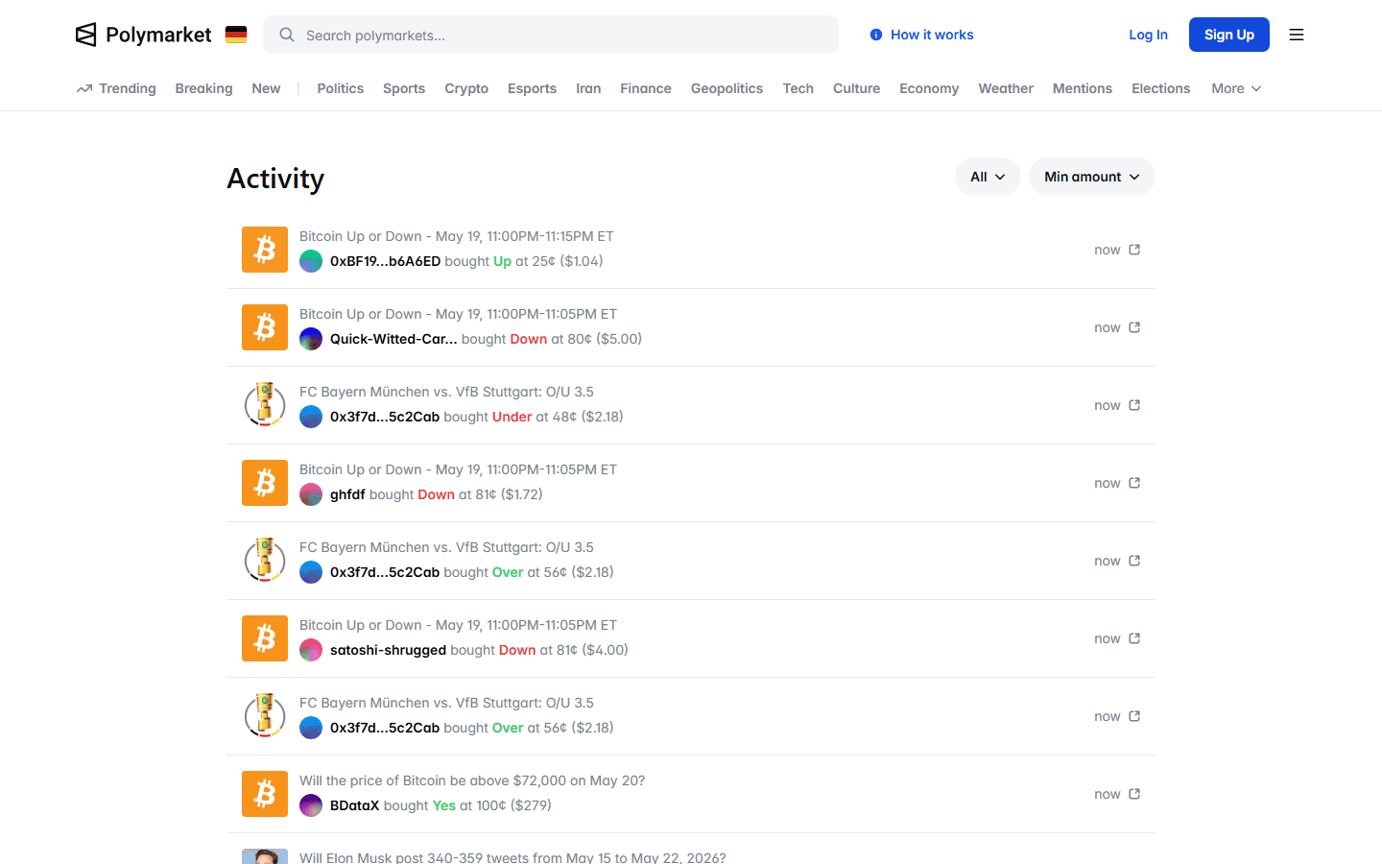Click the Log In link
Viewport: 1382px width, 864px height.
(x=1148, y=35)
